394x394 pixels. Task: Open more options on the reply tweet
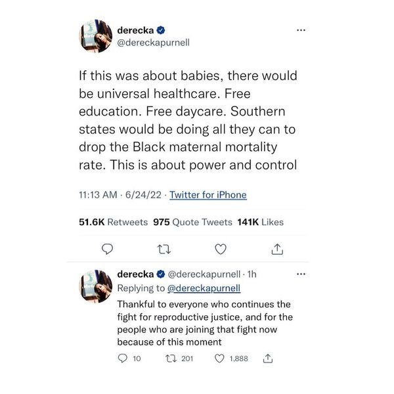[x=301, y=273]
